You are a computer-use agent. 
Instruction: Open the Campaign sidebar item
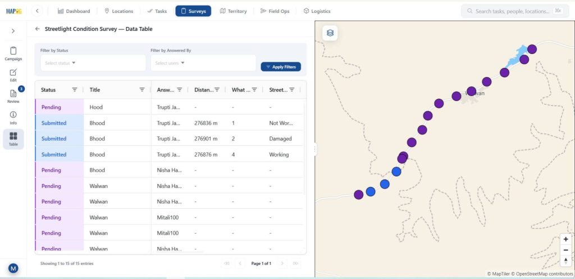click(x=13, y=53)
